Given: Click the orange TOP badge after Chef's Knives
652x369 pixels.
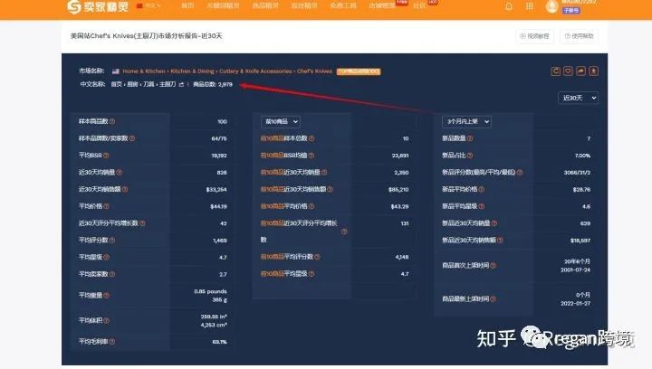Looking at the screenshot, I should pos(359,71).
